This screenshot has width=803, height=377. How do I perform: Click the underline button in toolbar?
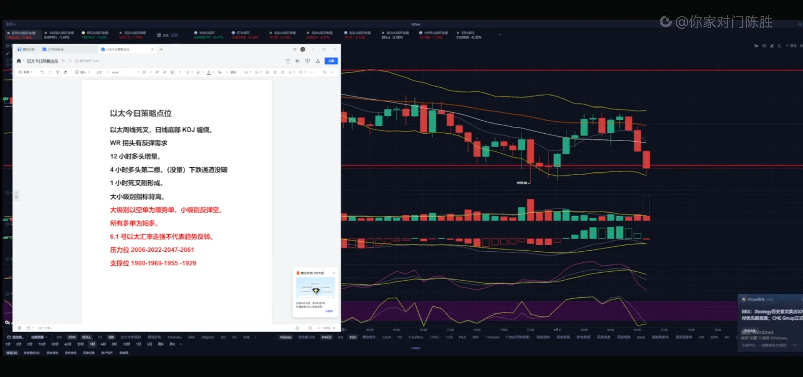click(x=188, y=72)
